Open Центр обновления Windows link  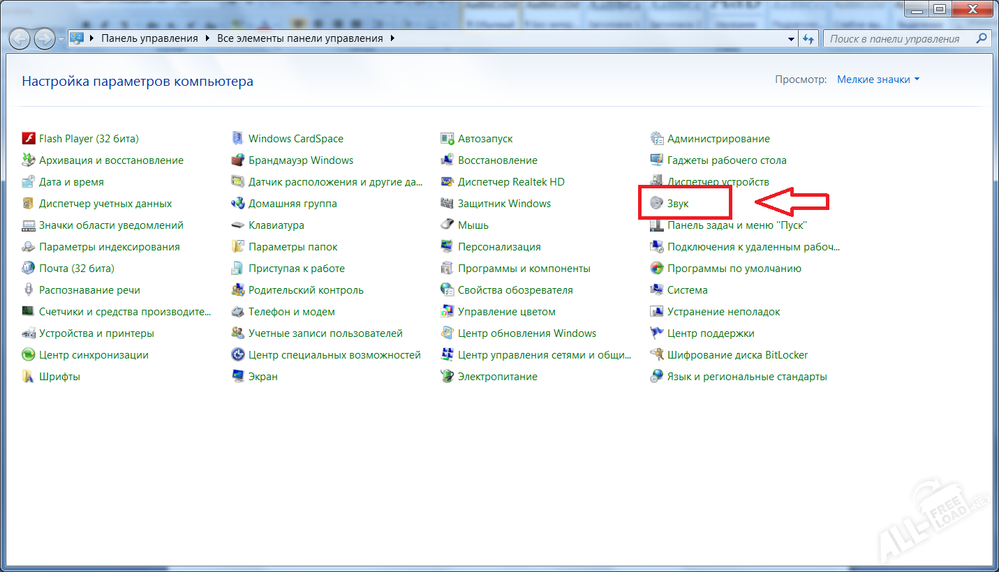coord(526,333)
